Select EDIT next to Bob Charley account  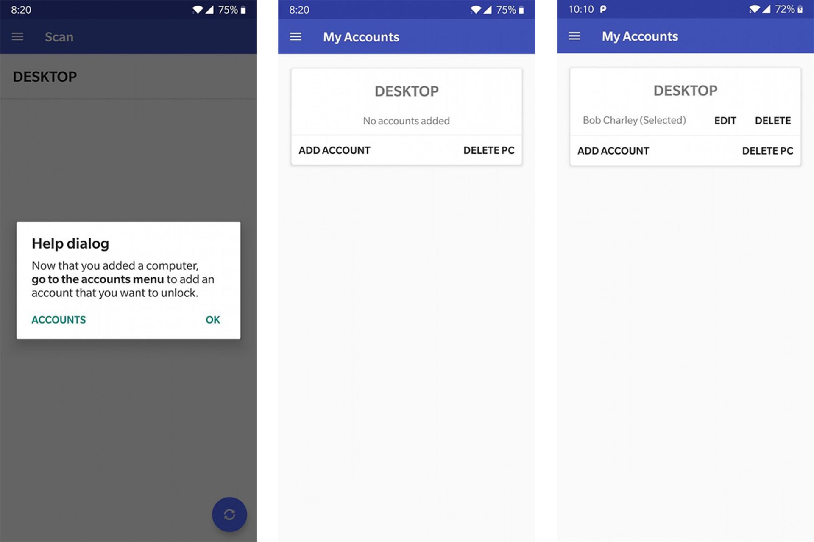pyautogui.click(x=725, y=120)
